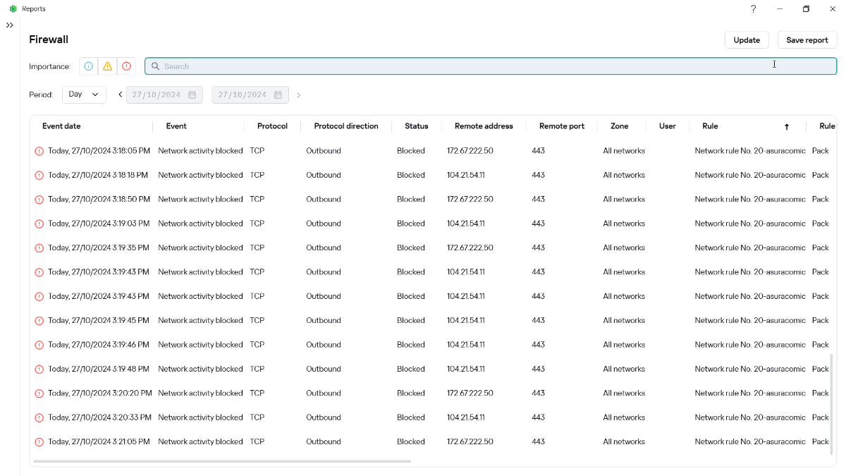Sort by the Remote address column header
846x476 pixels.
(x=484, y=126)
